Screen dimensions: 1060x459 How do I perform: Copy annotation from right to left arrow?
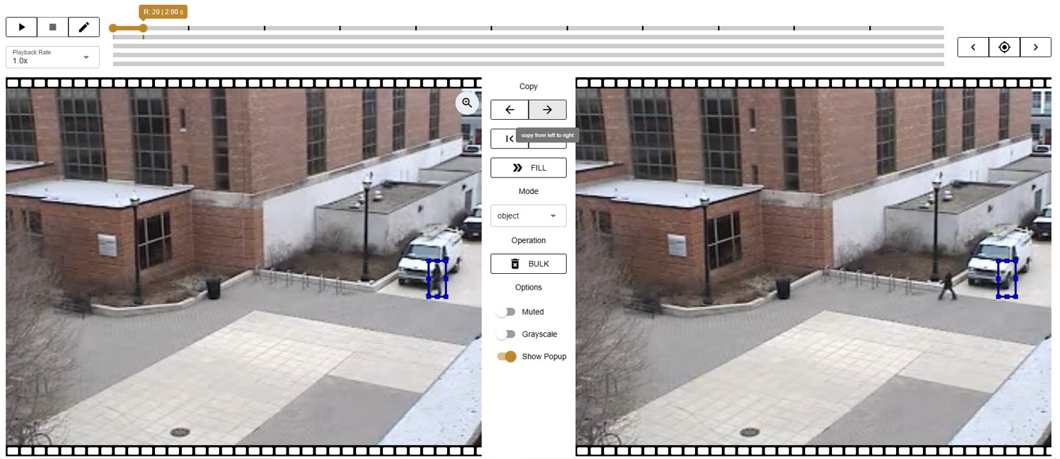pos(510,109)
